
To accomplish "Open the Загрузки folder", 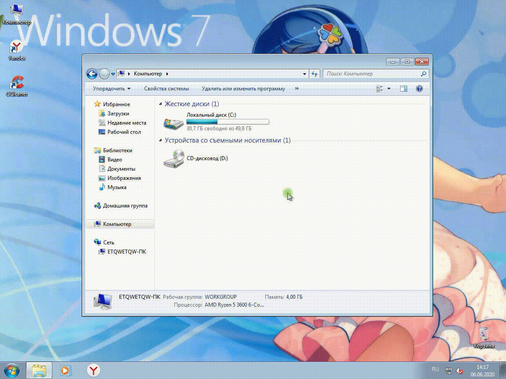I will coord(118,114).
